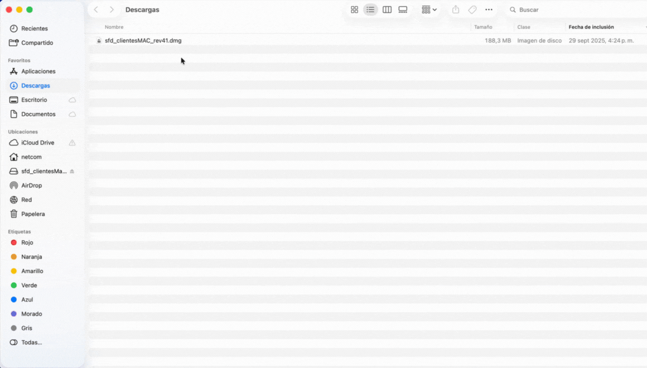Switch to gallery view
Screen dimensions: 647x368
pyautogui.click(x=403, y=10)
